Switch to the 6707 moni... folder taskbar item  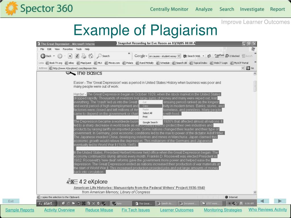(211, 203)
